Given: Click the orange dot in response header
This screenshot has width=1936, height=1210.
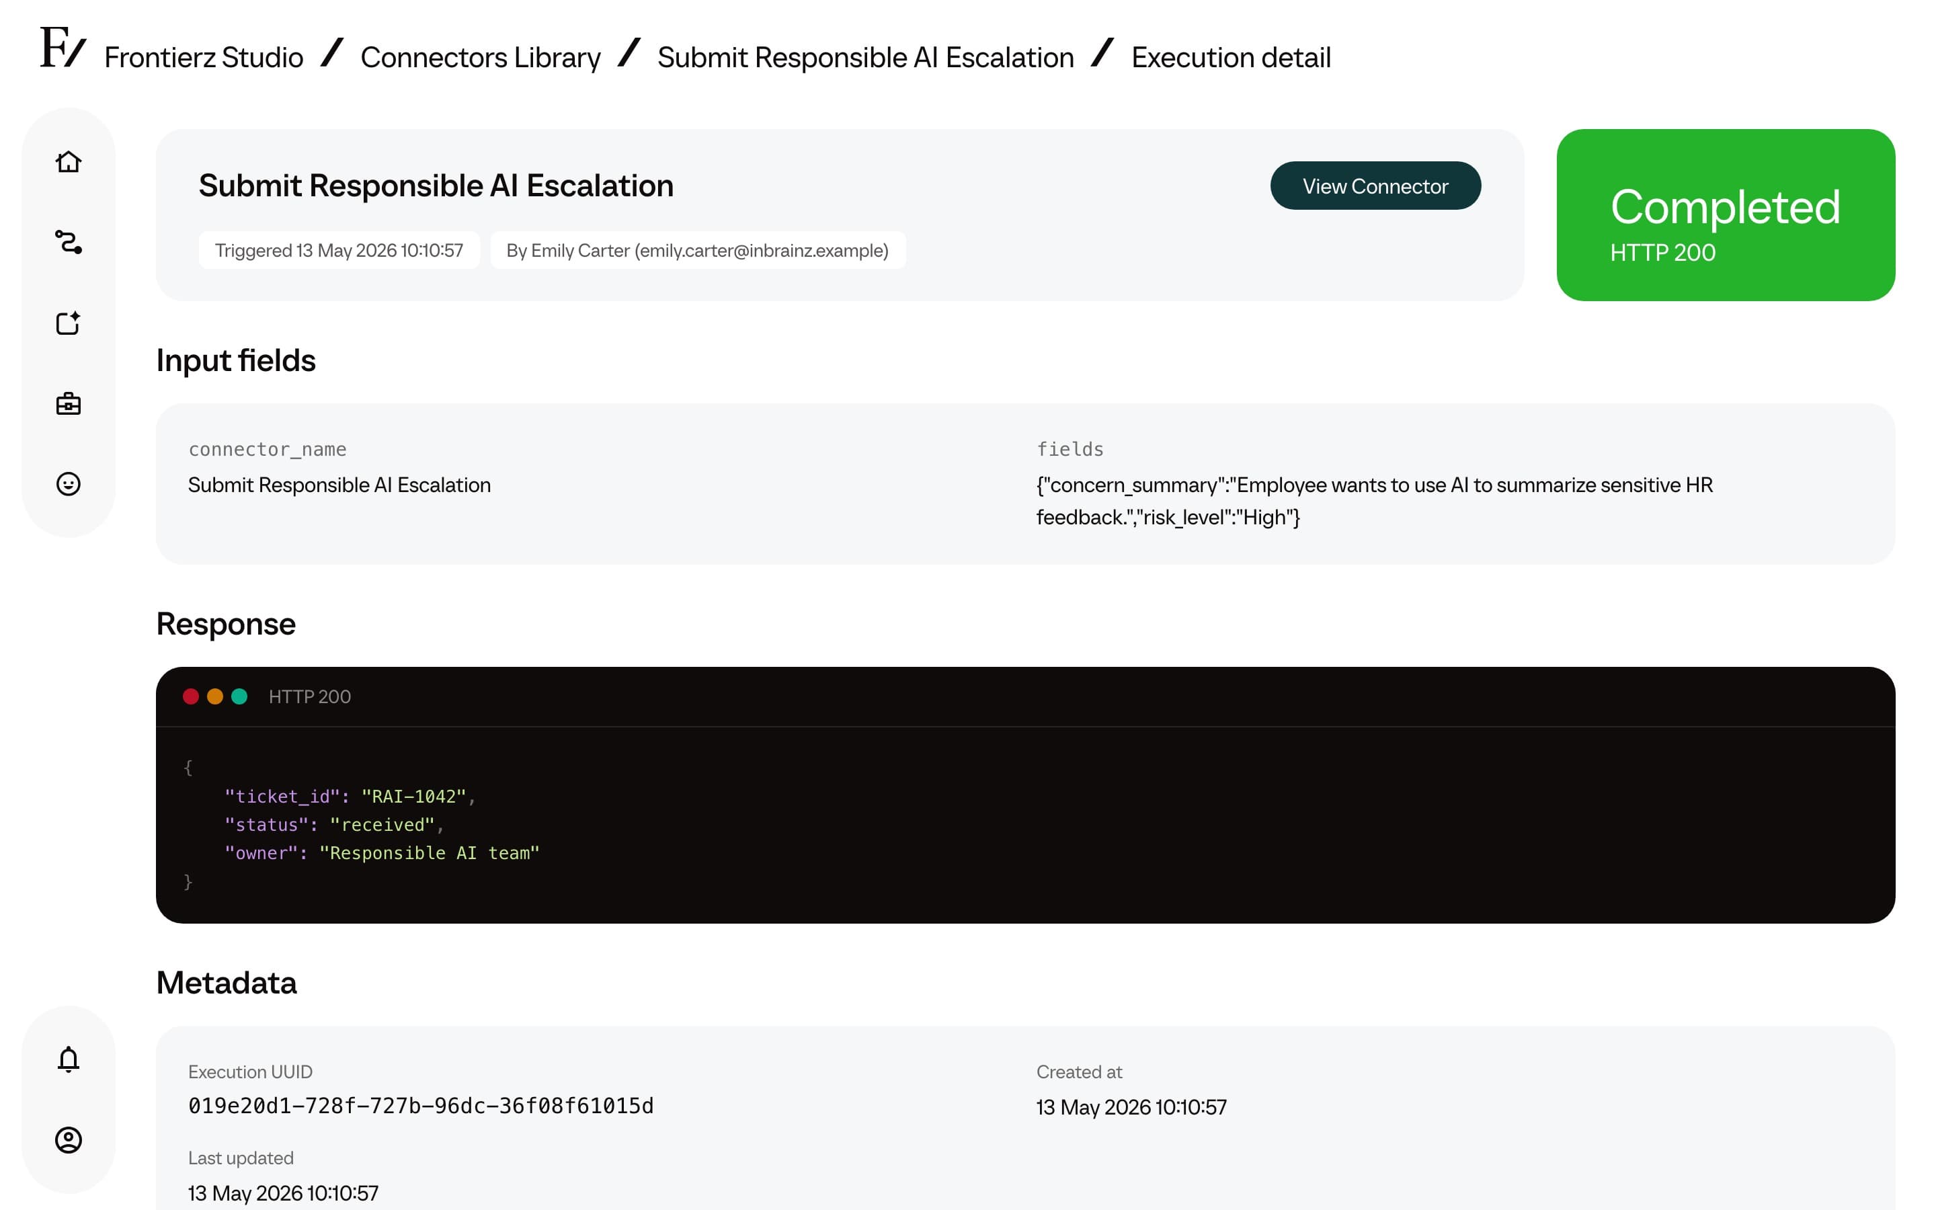Looking at the screenshot, I should click(x=214, y=696).
